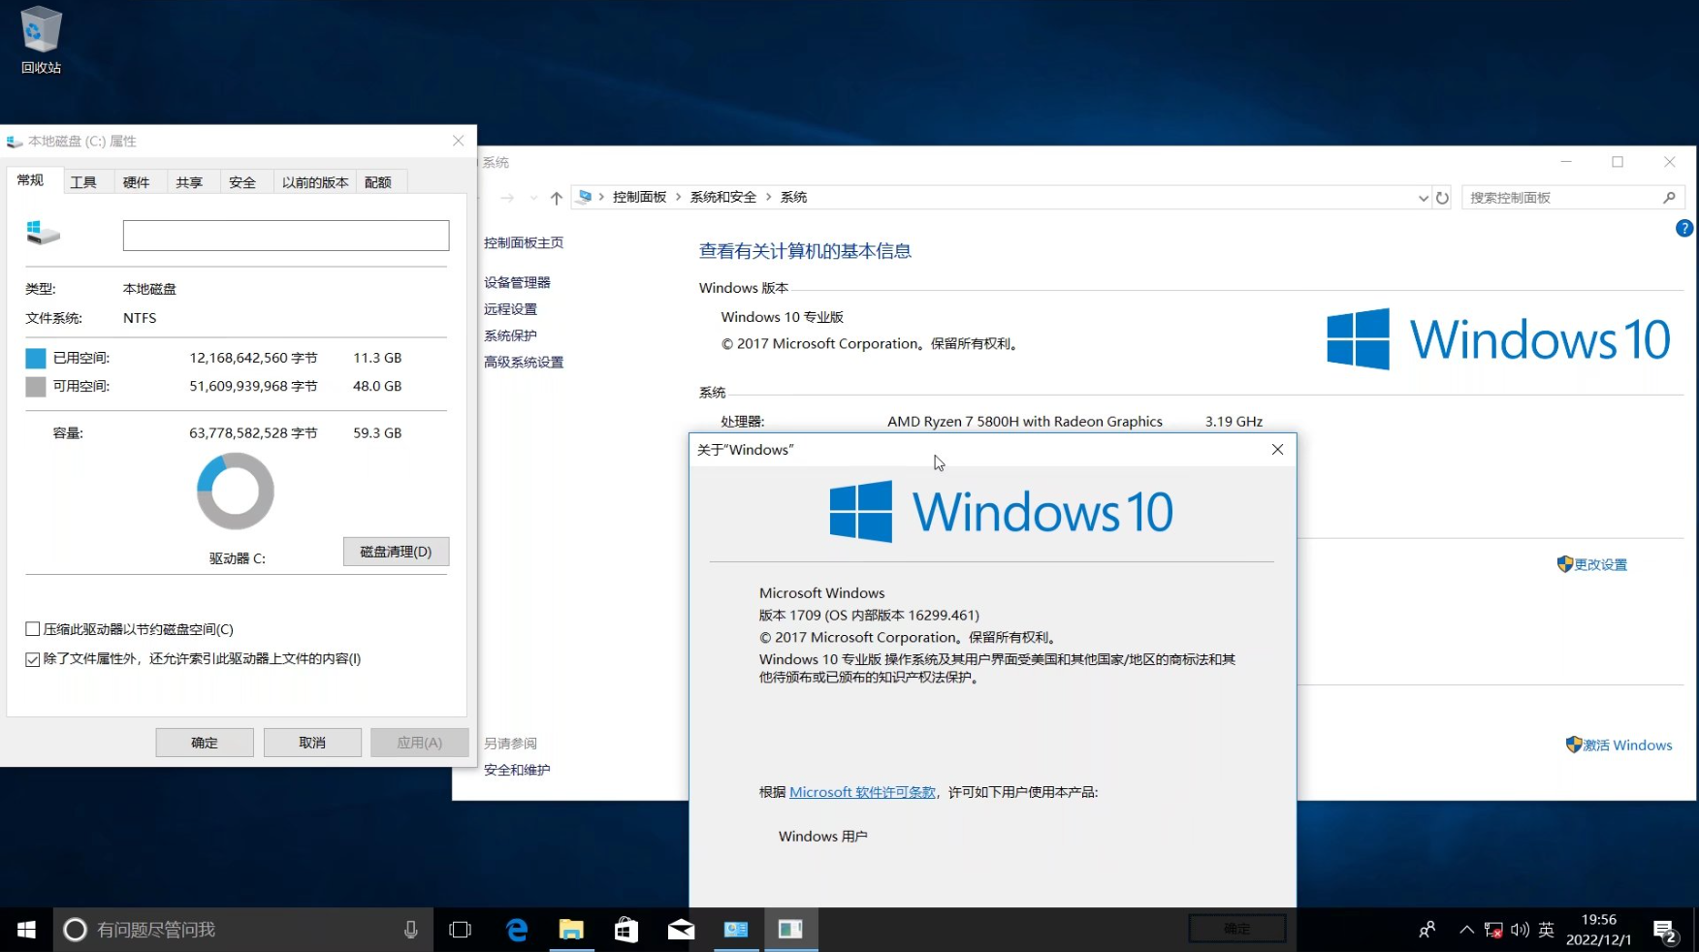Image resolution: width=1699 pixels, height=952 pixels.
Task: Toggle the 英 input language indicator
Action: point(1546,929)
